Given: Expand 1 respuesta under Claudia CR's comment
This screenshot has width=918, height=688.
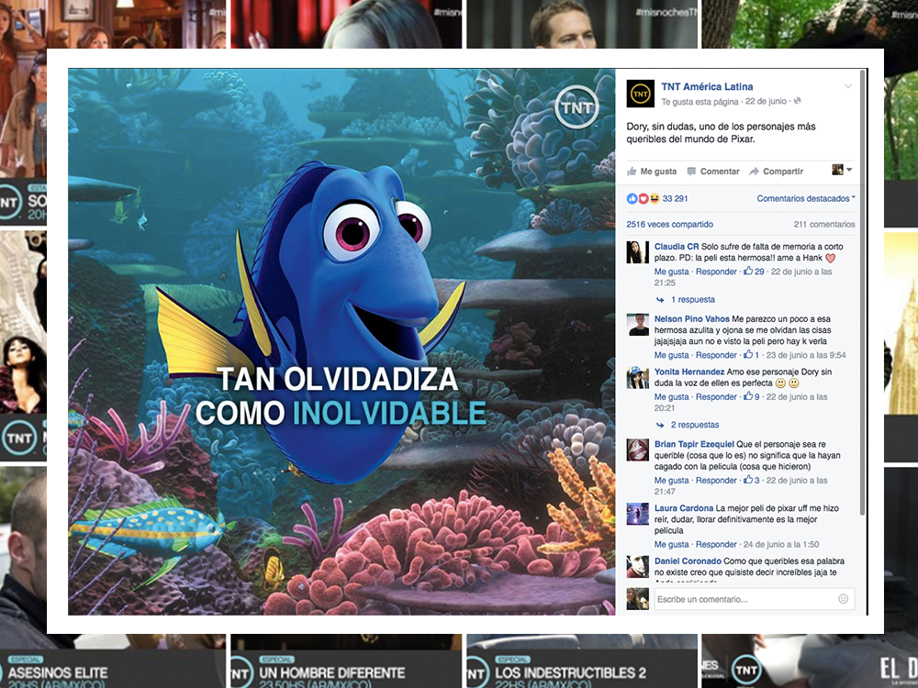Looking at the screenshot, I should point(686,300).
